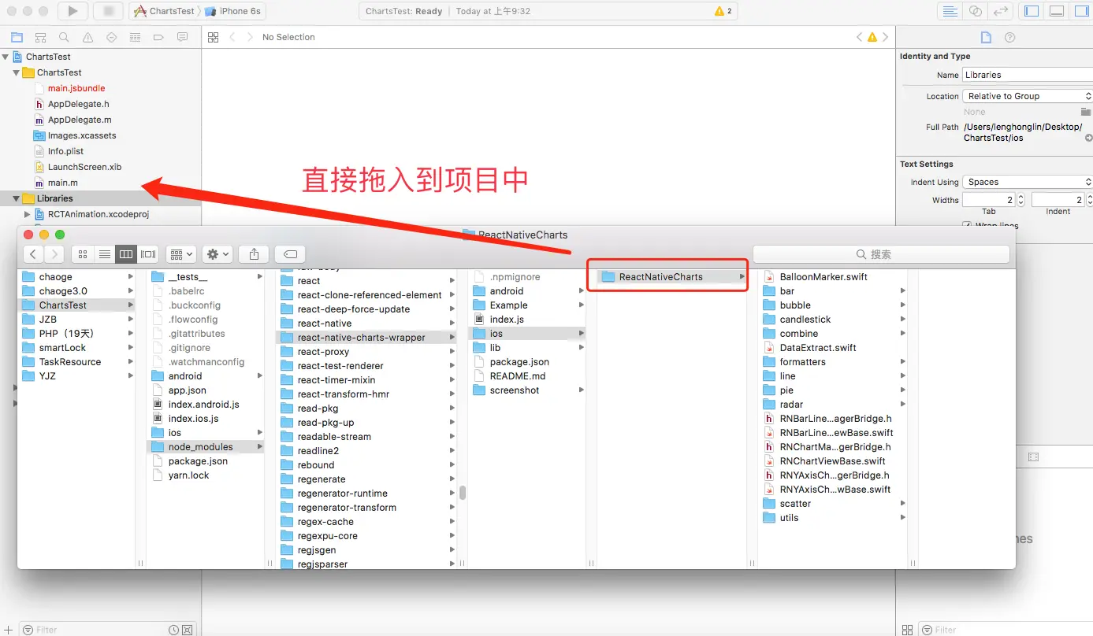
Task: Select the ReactNativeCharts folder in Finder
Action: click(673, 276)
